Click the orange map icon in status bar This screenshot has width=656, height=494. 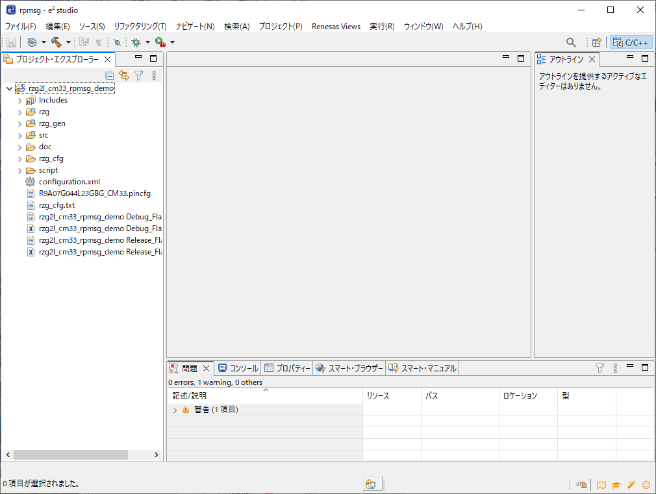point(601,485)
